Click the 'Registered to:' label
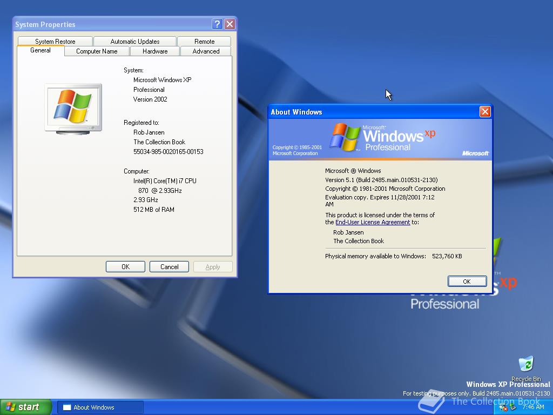 click(x=141, y=123)
